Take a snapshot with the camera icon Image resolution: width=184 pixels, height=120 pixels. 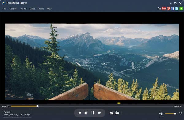click(x=112, y=113)
